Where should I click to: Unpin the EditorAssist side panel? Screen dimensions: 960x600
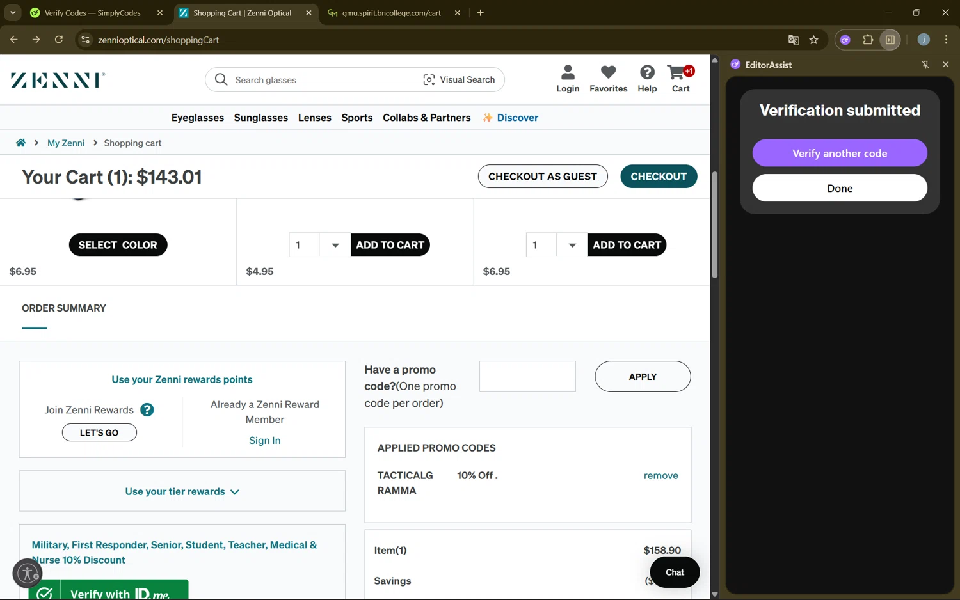point(925,65)
